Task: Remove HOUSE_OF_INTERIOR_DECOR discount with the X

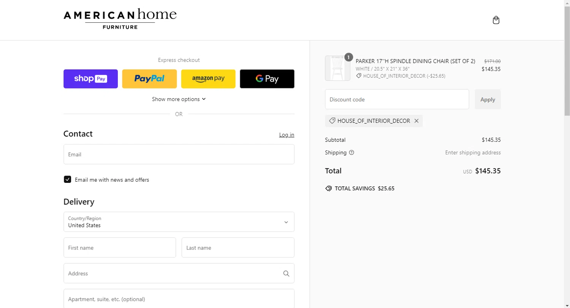Action: [x=416, y=121]
